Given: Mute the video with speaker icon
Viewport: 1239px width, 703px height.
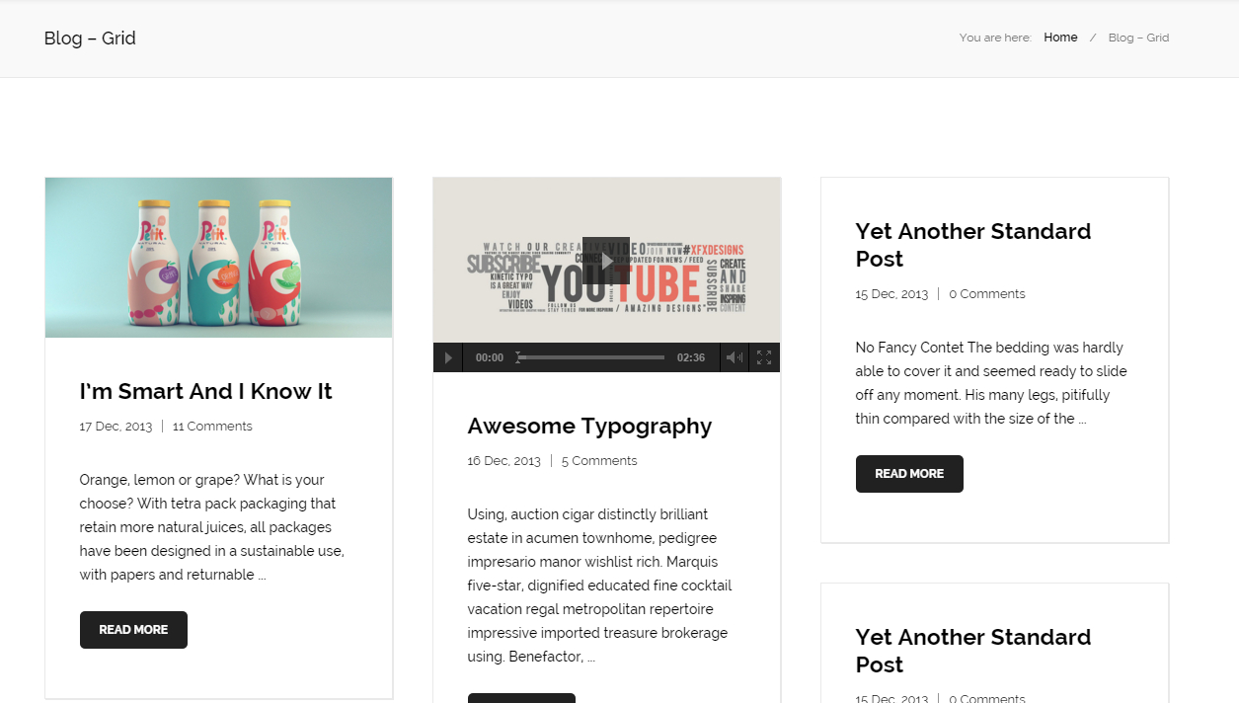Looking at the screenshot, I should pyautogui.click(x=734, y=357).
